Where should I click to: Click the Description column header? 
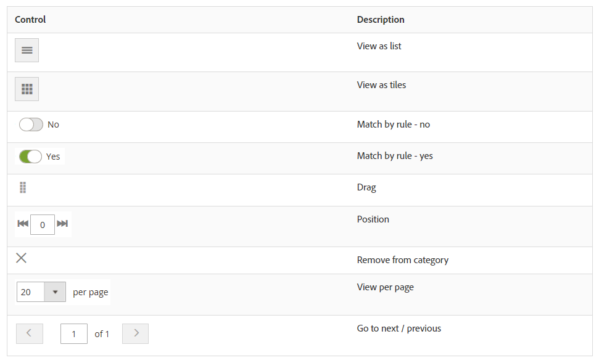tap(380, 19)
